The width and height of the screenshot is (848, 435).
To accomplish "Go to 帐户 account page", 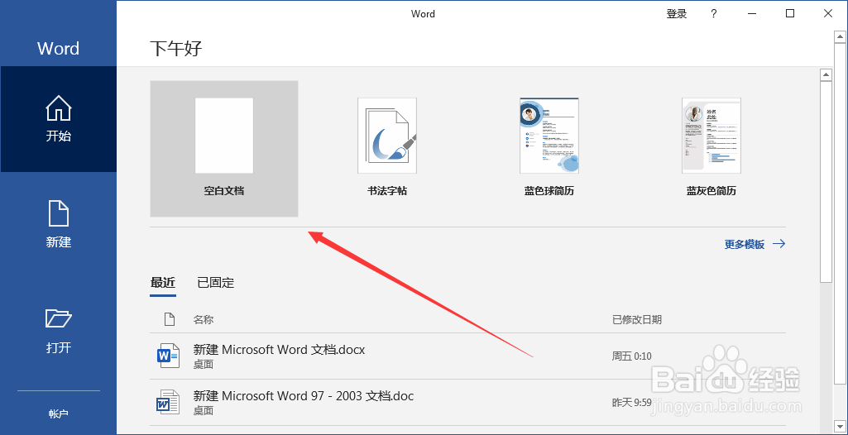I will tap(59, 414).
